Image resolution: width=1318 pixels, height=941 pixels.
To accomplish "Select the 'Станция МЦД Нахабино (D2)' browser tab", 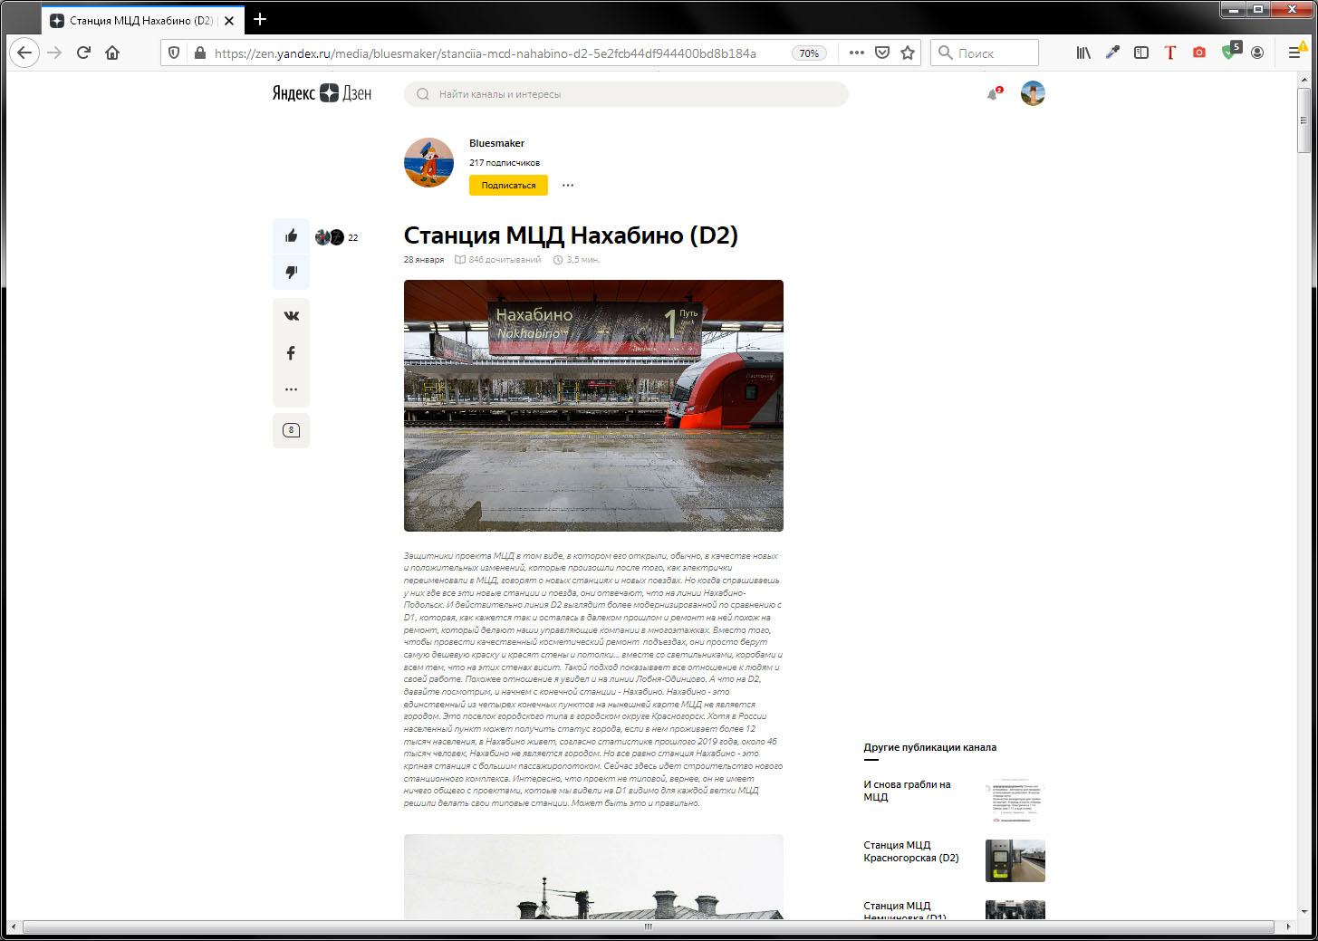I will [142, 20].
